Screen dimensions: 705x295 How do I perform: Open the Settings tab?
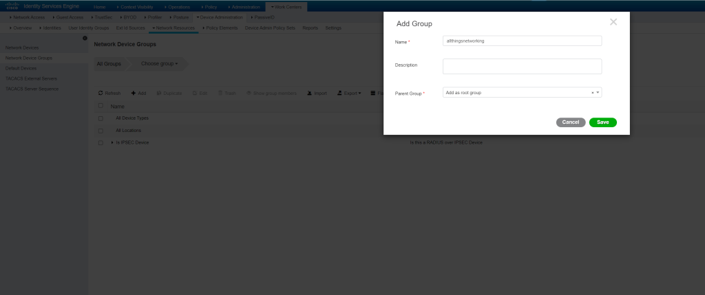pyautogui.click(x=333, y=28)
